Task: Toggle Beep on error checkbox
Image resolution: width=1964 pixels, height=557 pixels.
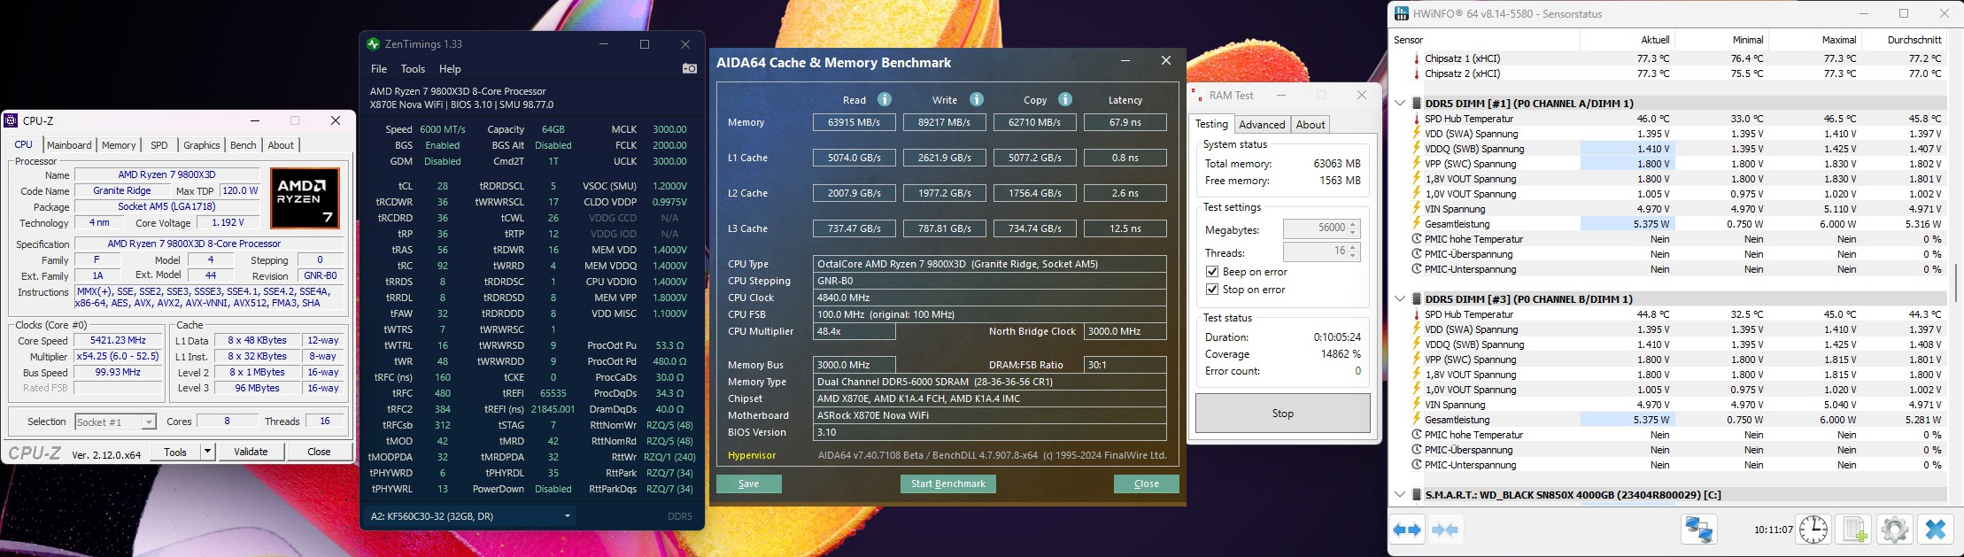Action: pos(1212,272)
